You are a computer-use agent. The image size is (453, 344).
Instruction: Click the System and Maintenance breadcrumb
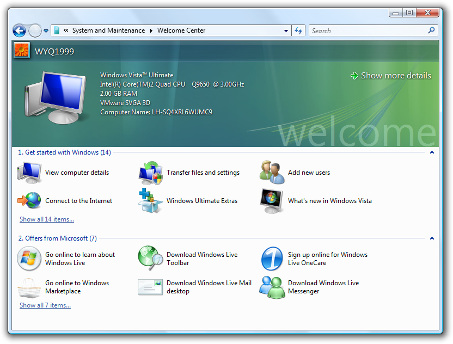click(108, 30)
